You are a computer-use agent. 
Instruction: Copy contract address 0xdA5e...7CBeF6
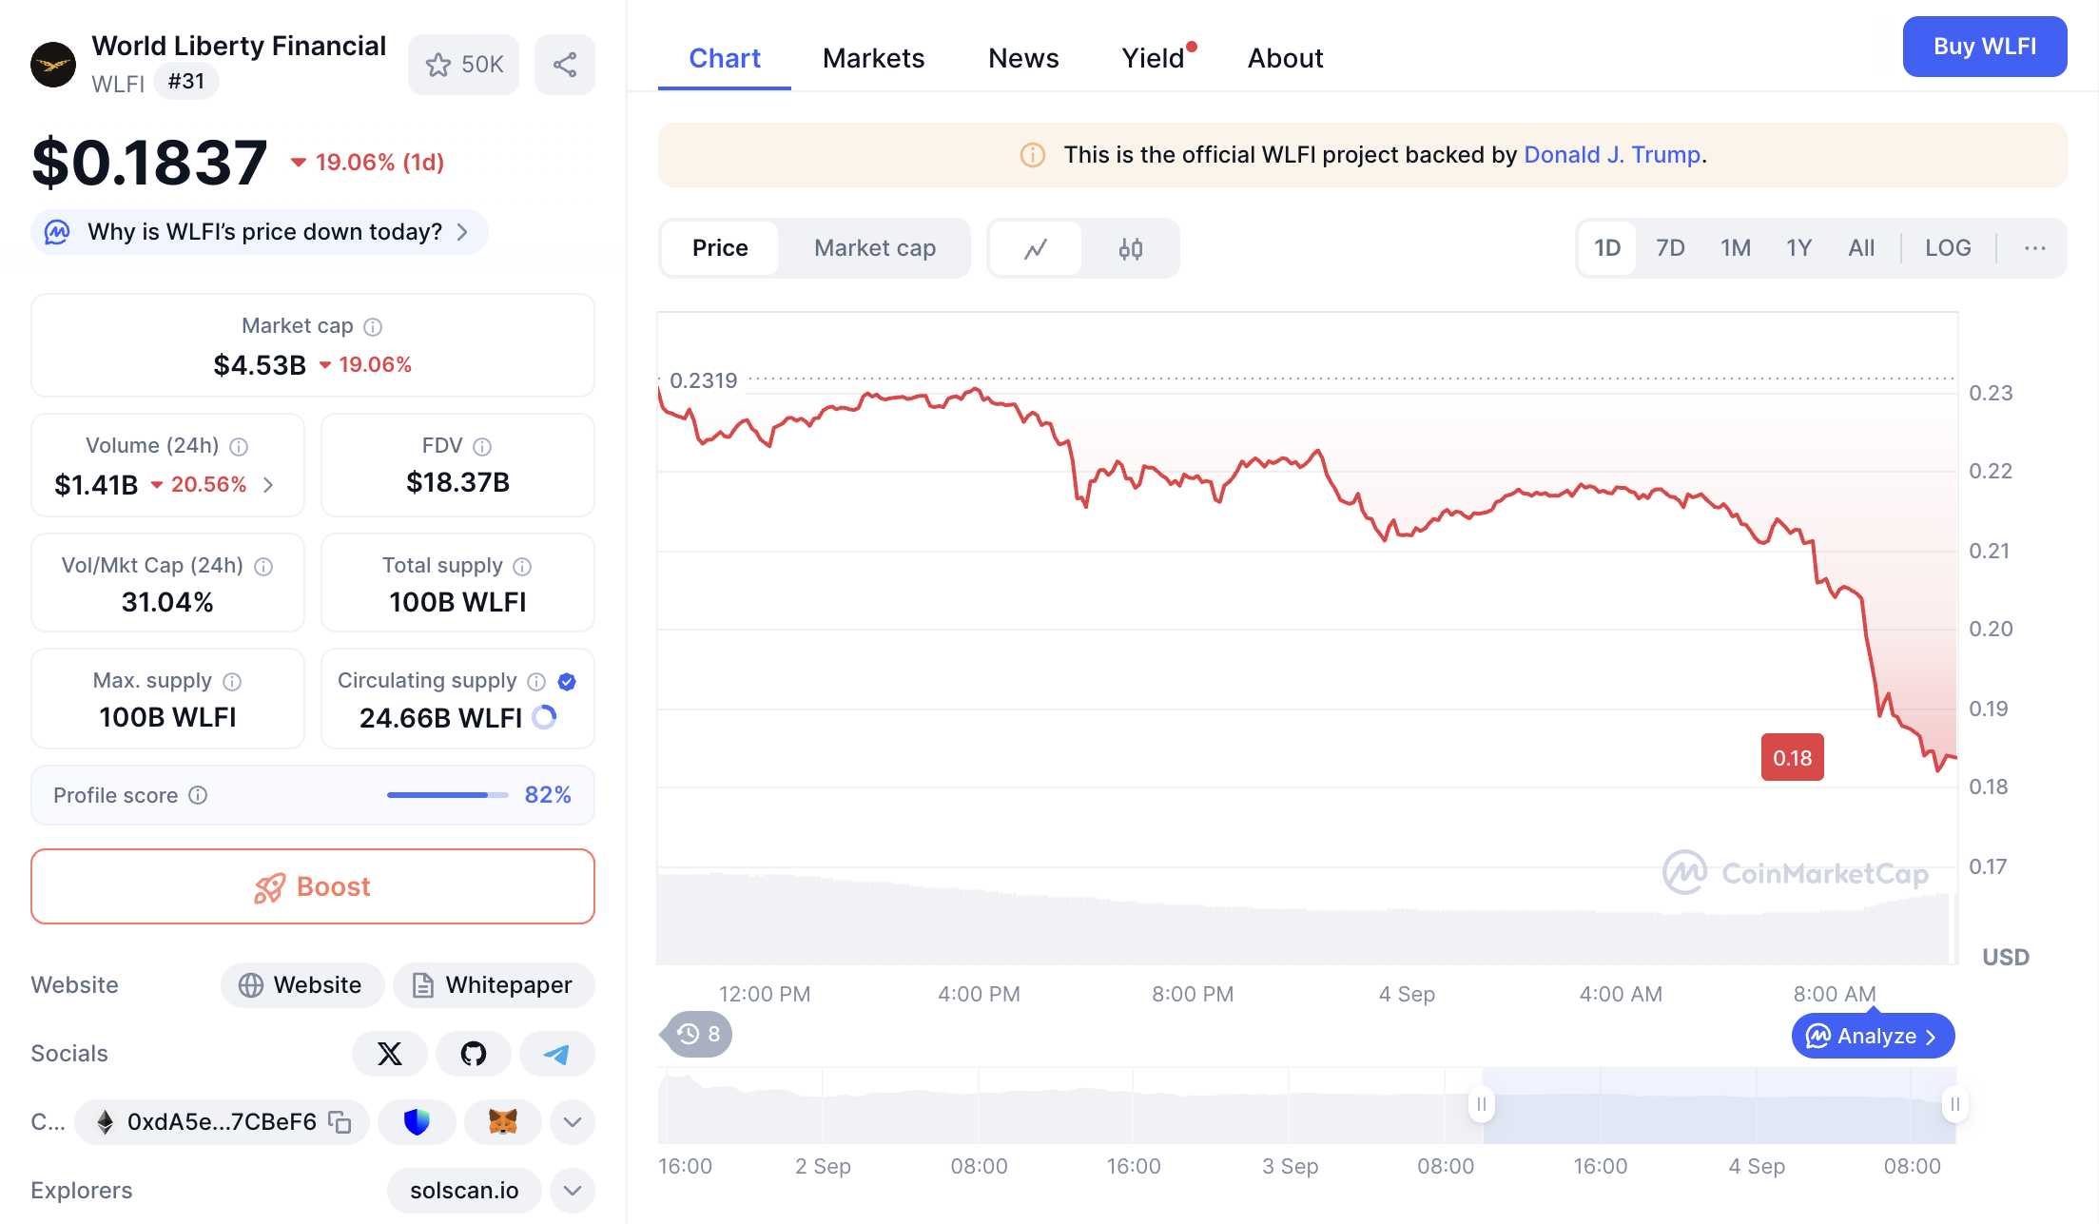pyautogui.click(x=340, y=1122)
